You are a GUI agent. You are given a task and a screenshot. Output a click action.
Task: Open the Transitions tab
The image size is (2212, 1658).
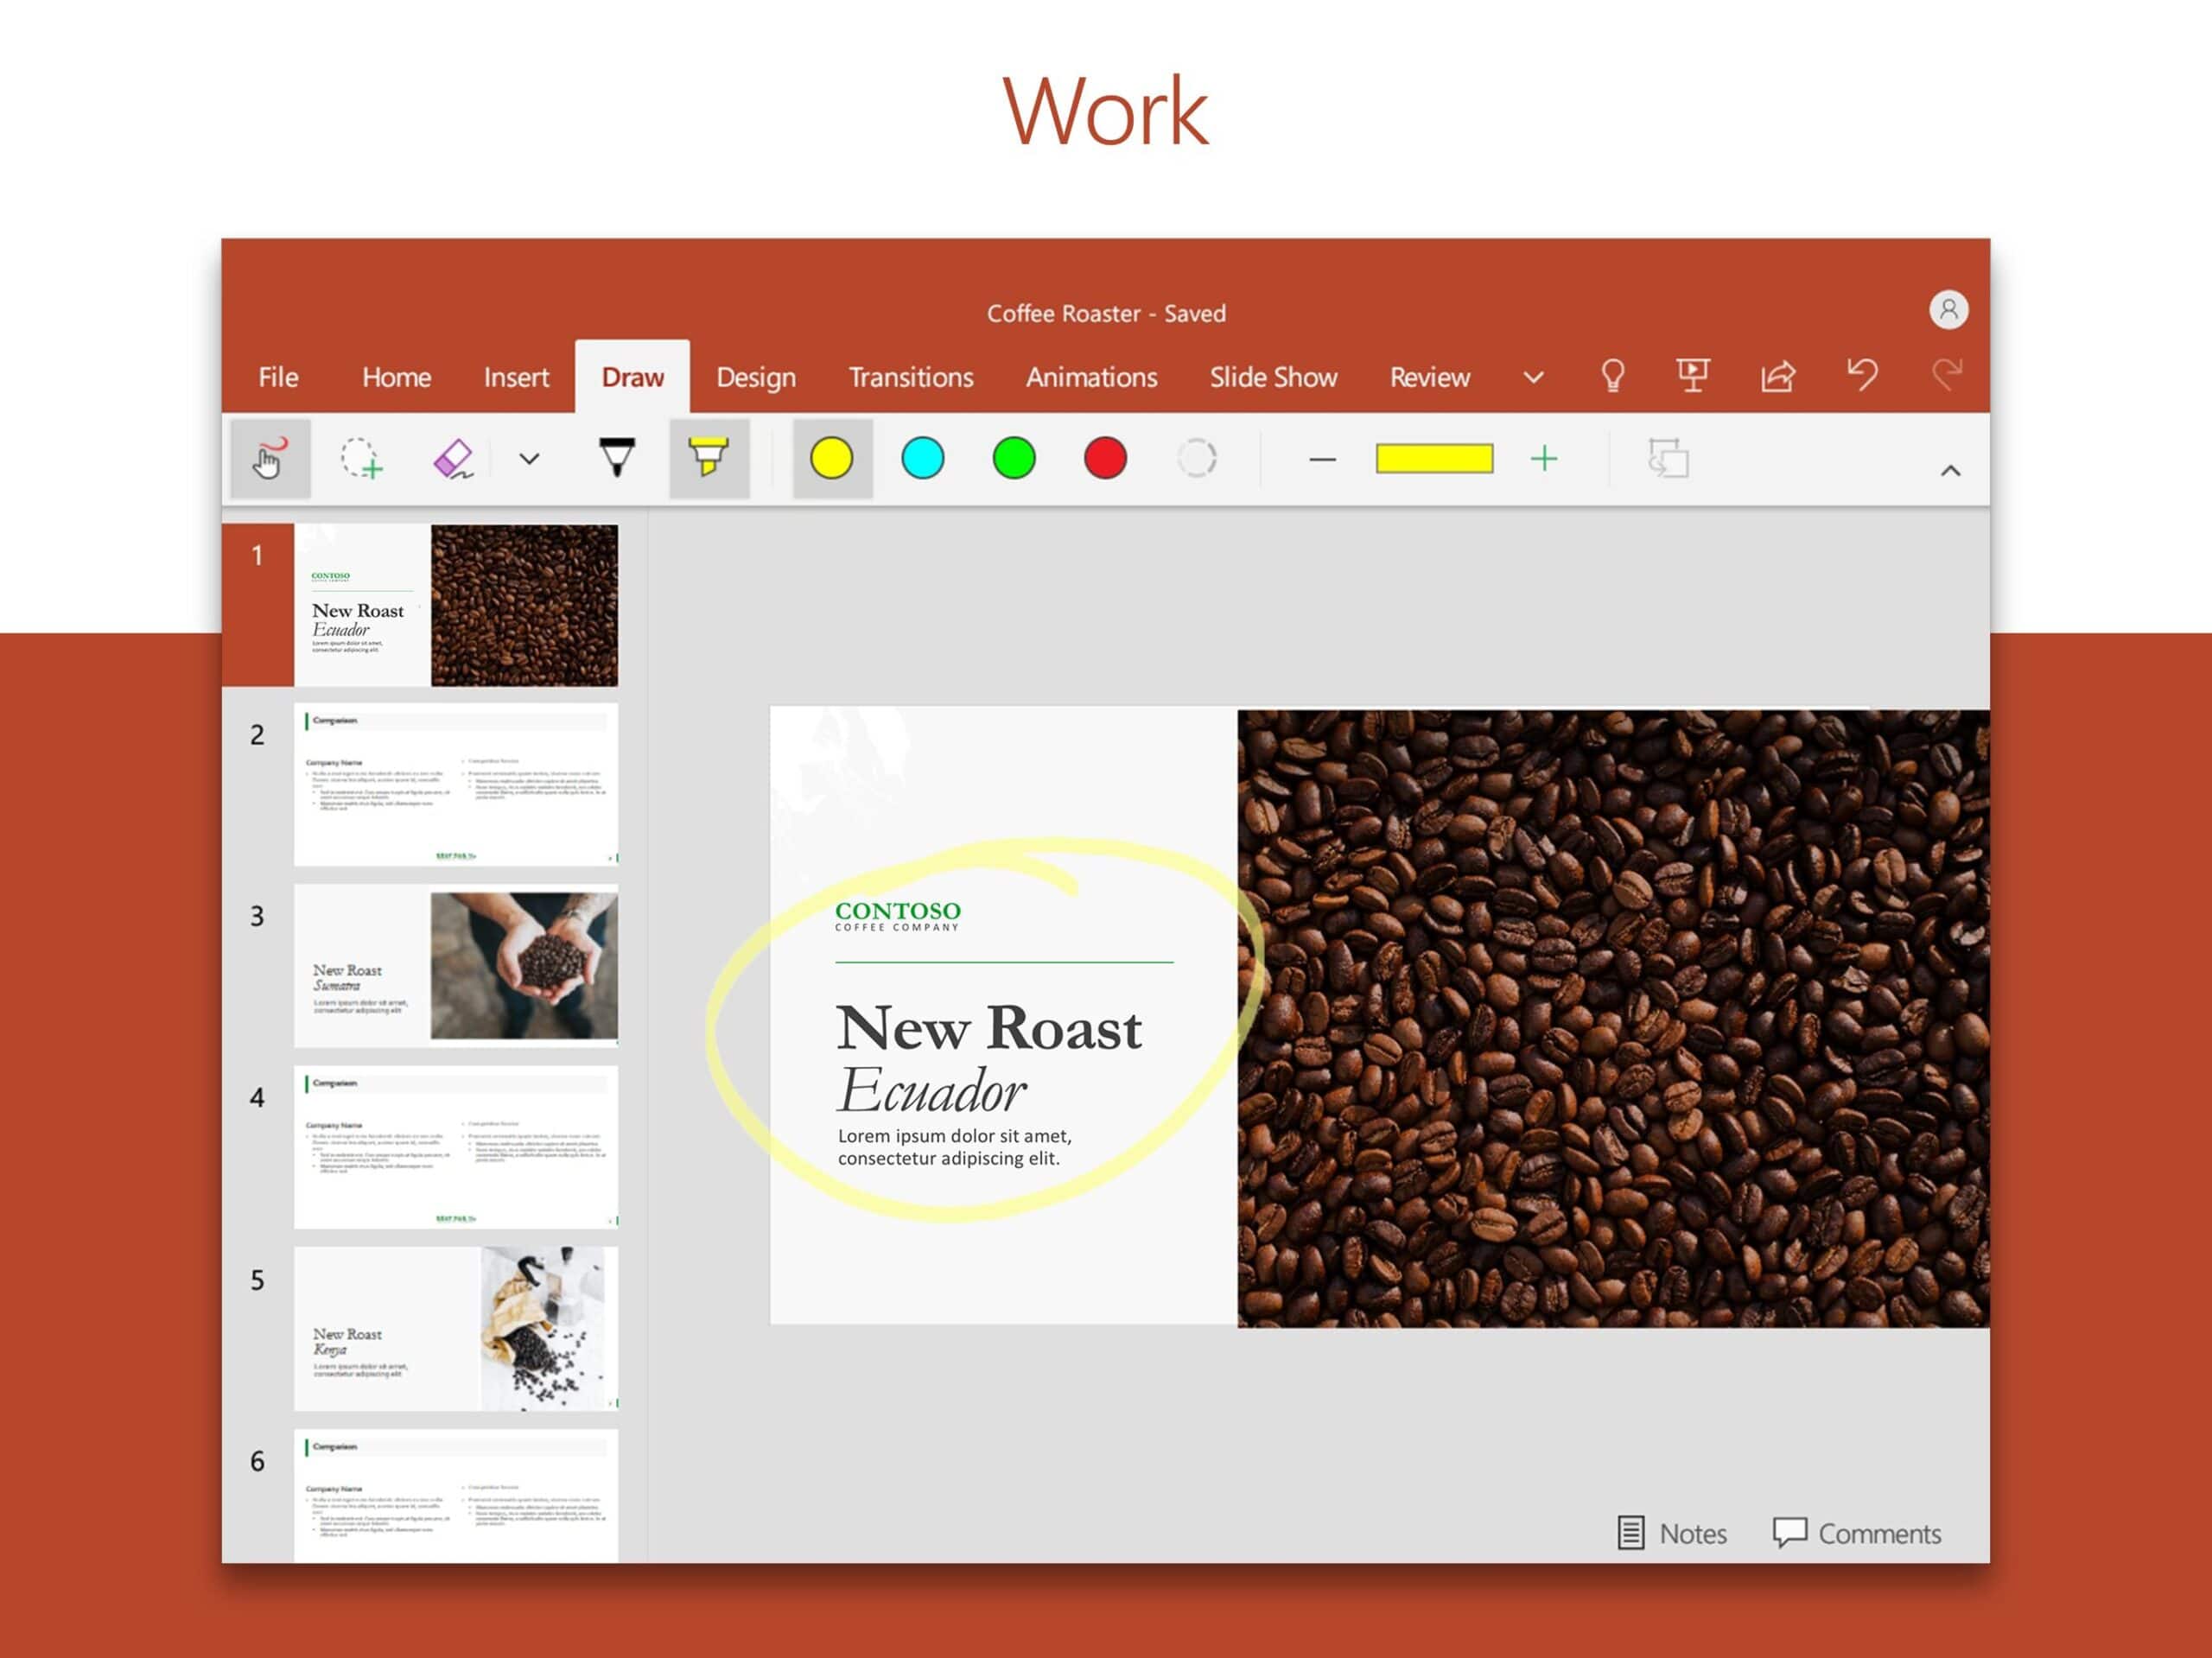(909, 378)
